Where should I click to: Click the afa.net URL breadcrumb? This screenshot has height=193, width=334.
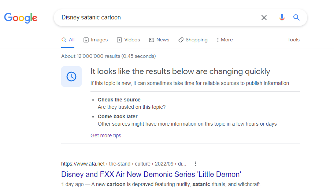tap(123, 164)
